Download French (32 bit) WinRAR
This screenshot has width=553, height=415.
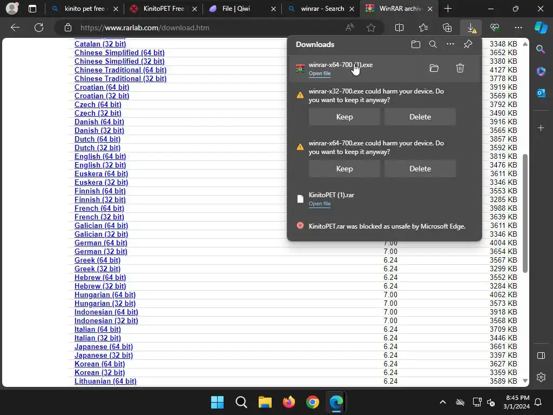pyautogui.click(x=99, y=217)
